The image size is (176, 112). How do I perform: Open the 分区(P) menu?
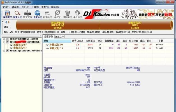coord(26,7)
